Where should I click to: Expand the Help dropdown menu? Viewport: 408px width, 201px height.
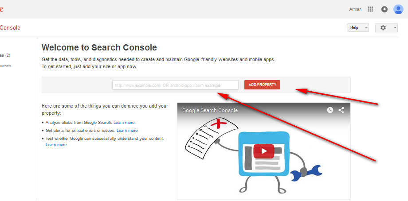click(358, 27)
